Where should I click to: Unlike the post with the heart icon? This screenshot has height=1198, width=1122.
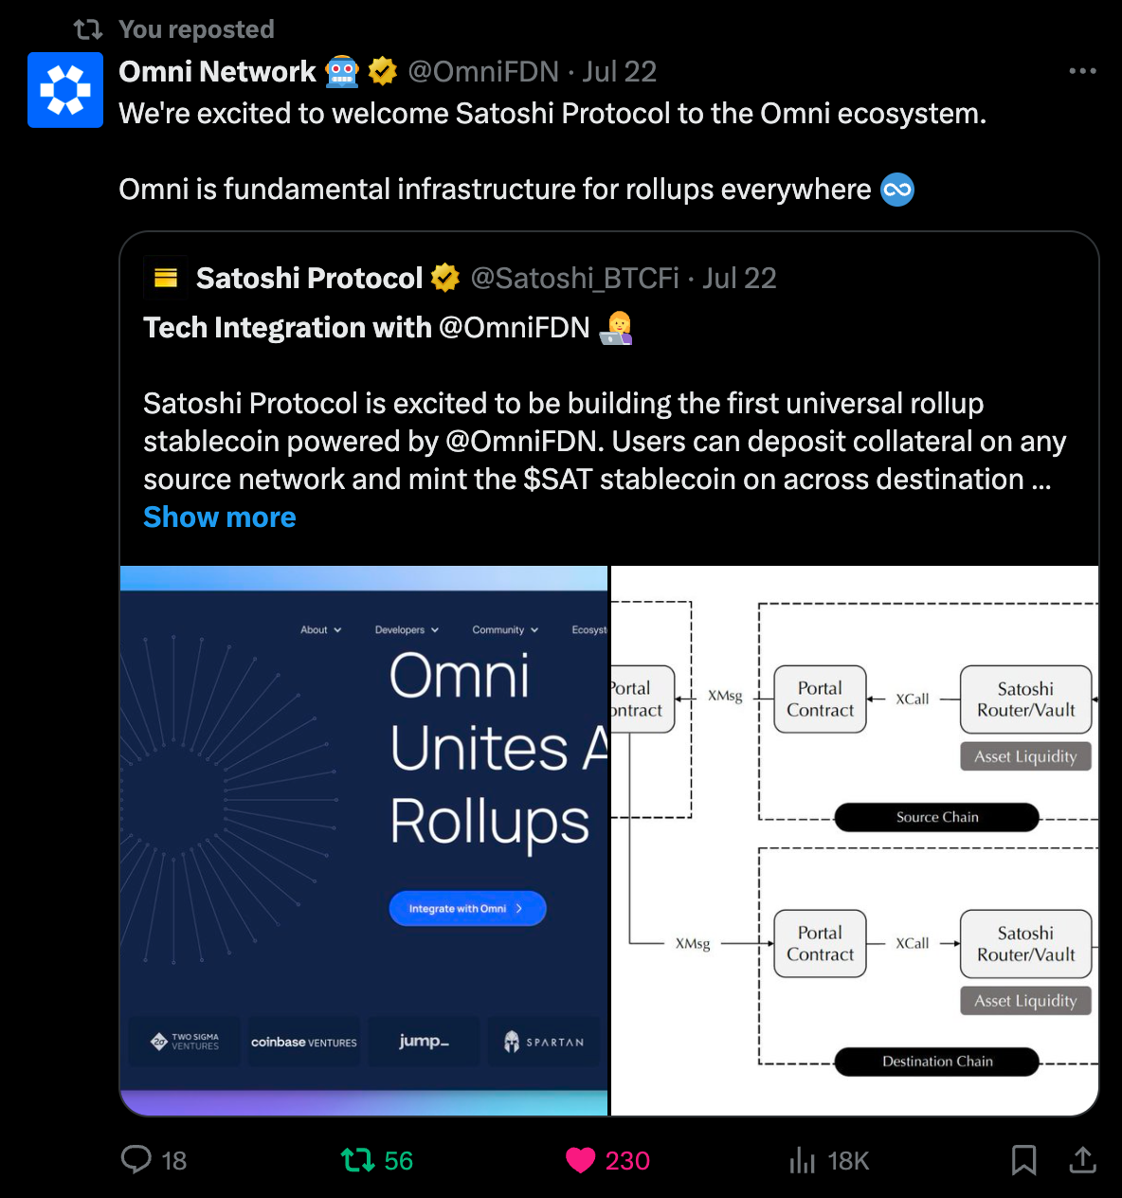[x=580, y=1160]
